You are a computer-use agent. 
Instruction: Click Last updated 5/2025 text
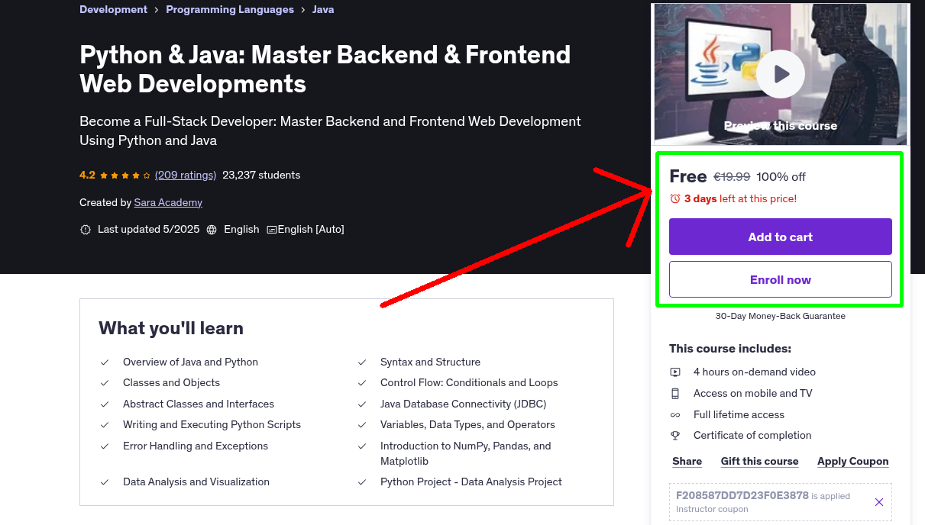pyautogui.click(x=149, y=230)
